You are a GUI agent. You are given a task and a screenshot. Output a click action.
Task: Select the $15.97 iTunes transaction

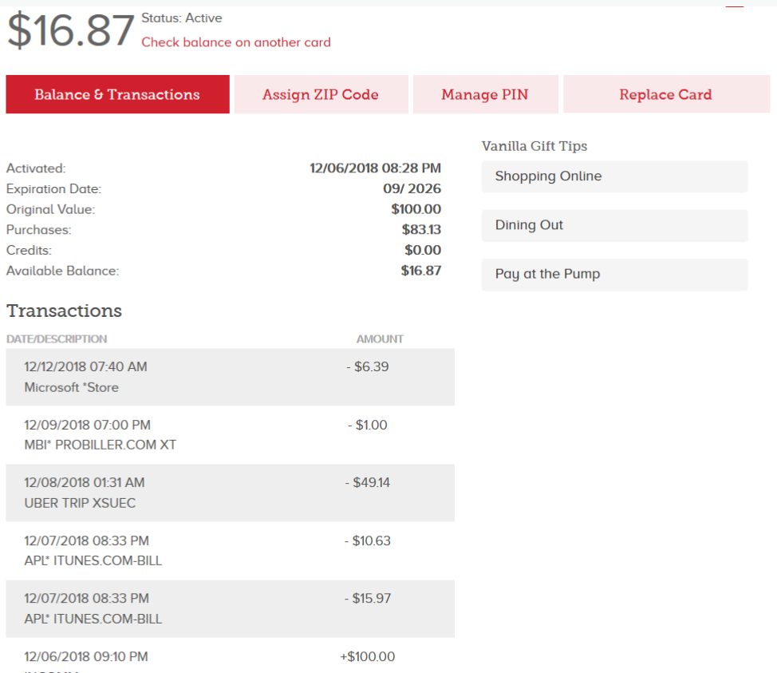[231, 608]
